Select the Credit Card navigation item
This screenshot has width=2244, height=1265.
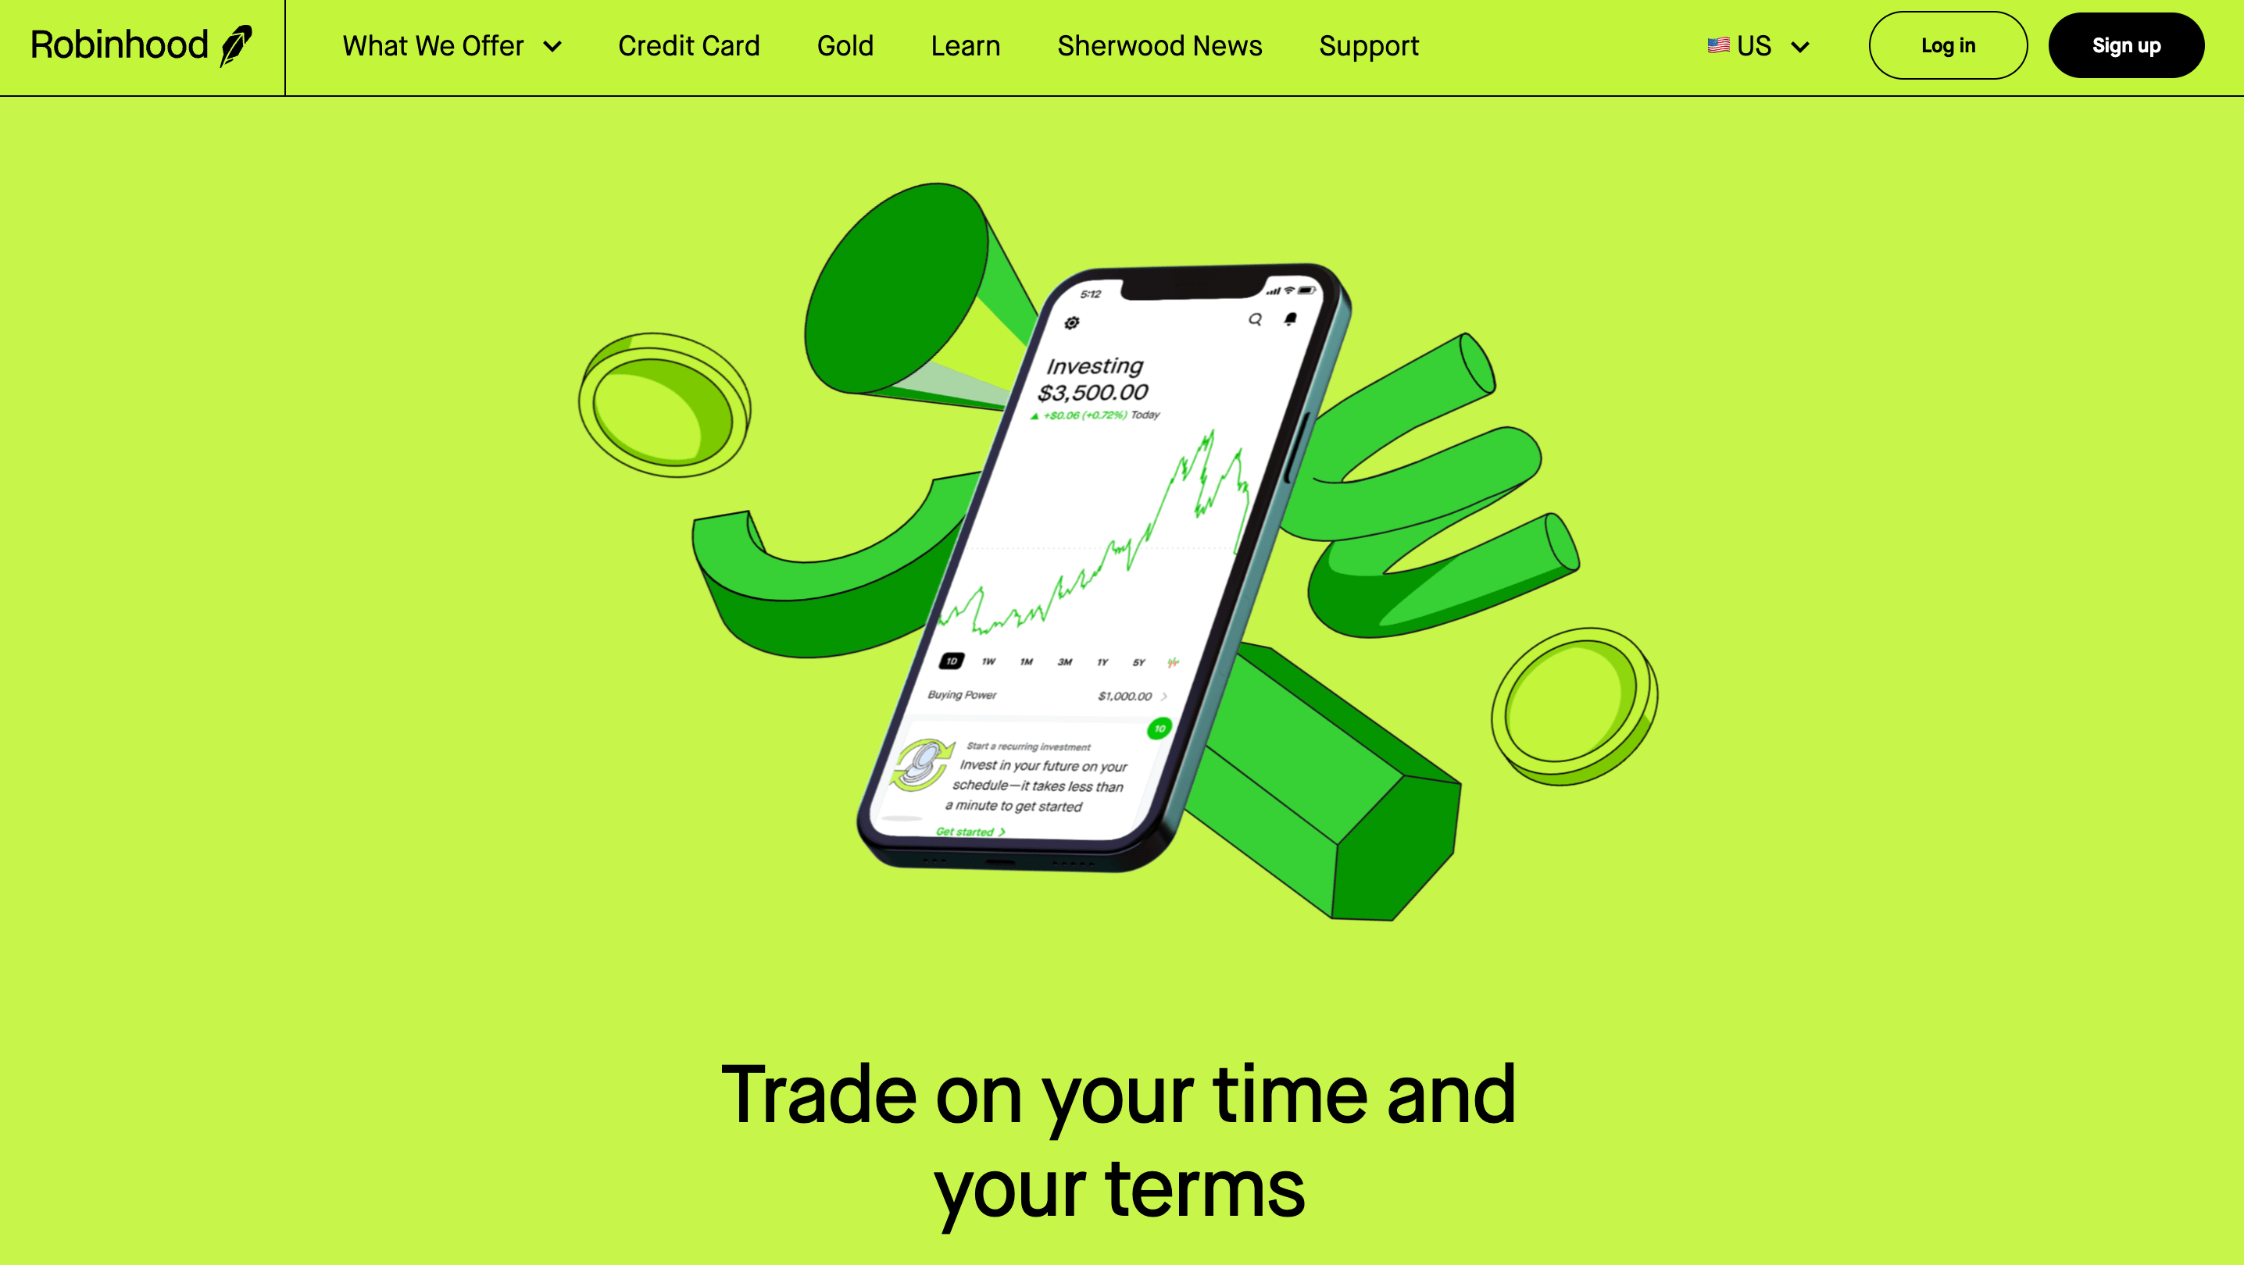click(x=689, y=45)
